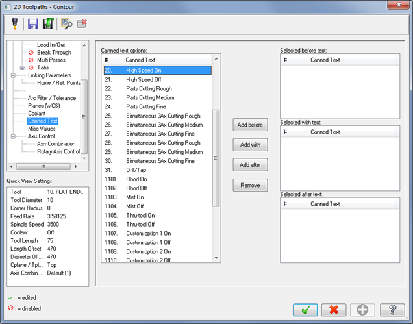413x324 pixels.
Task: Click Add before button
Action: pyautogui.click(x=250, y=125)
